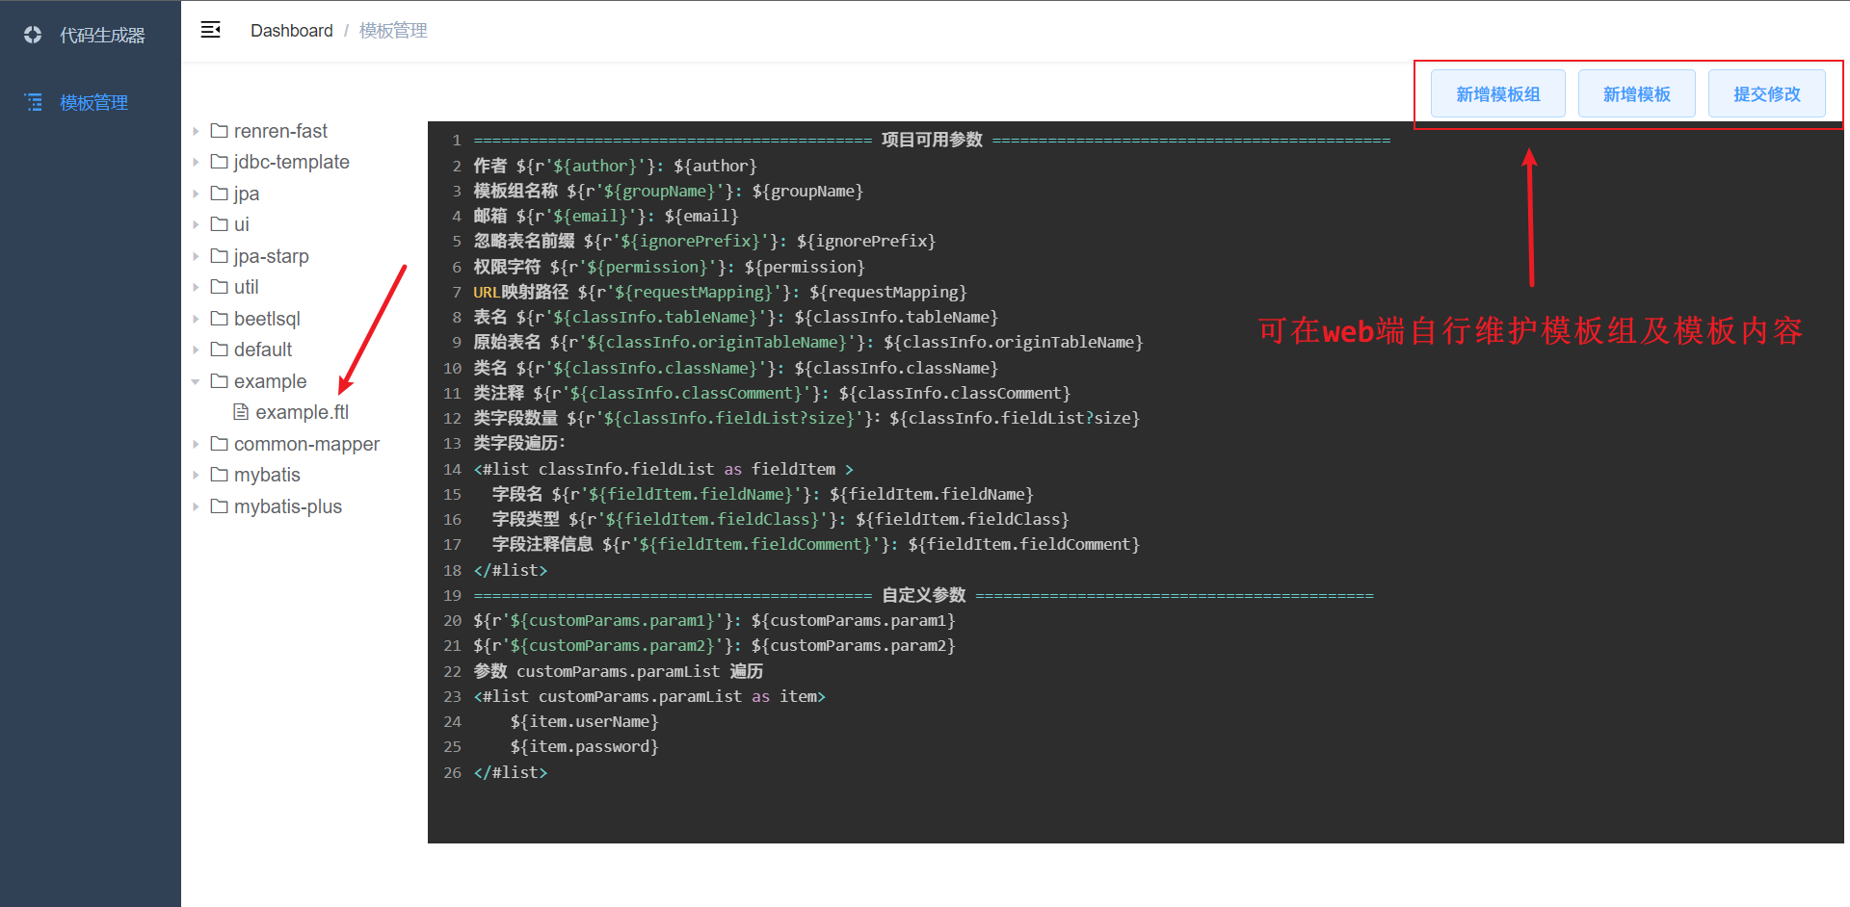Click the URL映射路径 requestMapping editor line
This screenshot has height=907, width=1850.
tap(720, 292)
